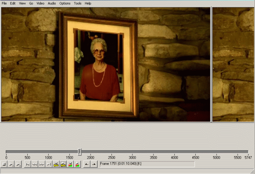
Task: Click the 5747 end frame label
Action: coord(248,157)
